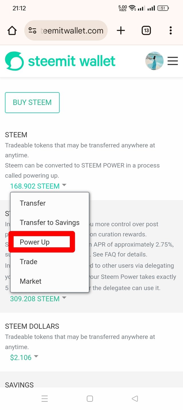The width and height of the screenshot is (183, 410).
Task: Tap the Android back navigation icon
Action: click(135, 399)
